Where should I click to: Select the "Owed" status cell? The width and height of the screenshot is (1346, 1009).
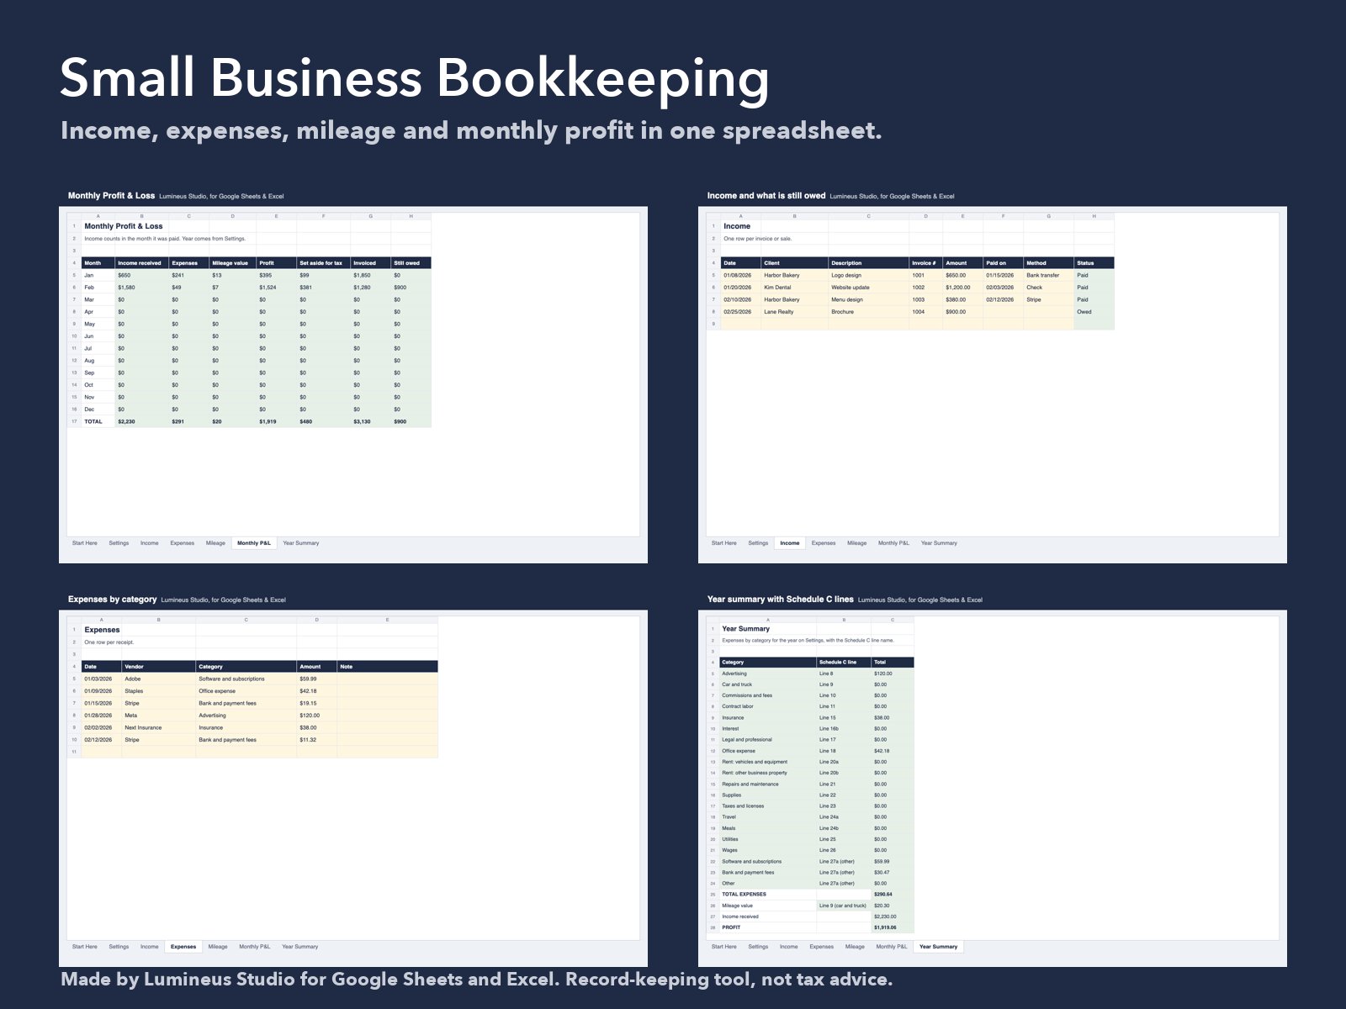tap(1094, 312)
